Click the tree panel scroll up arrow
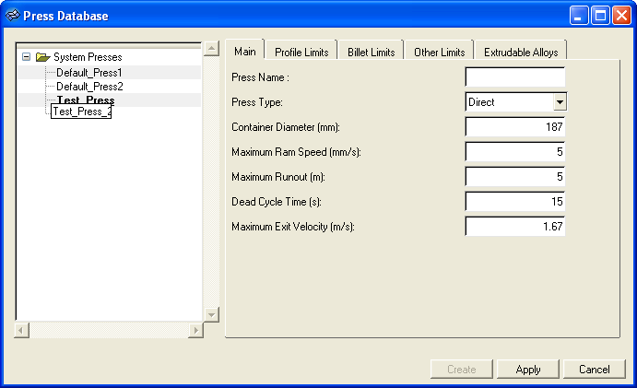637x388 pixels. click(211, 49)
